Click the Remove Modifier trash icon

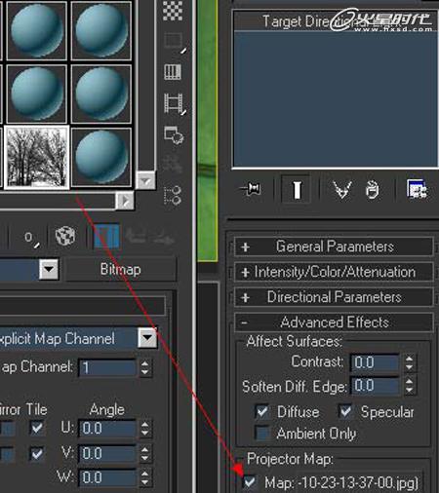(x=372, y=190)
